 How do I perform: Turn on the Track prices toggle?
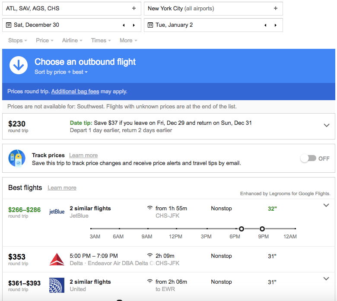click(308, 158)
